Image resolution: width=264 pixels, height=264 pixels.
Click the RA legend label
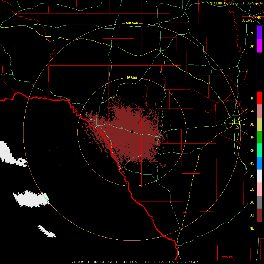[x=252, y=150]
